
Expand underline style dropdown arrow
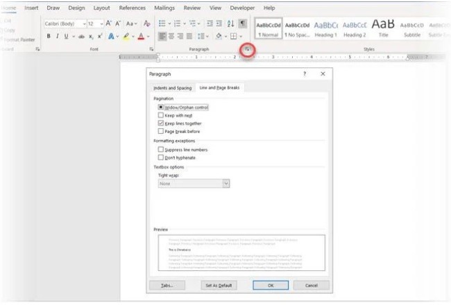[x=74, y=37]
